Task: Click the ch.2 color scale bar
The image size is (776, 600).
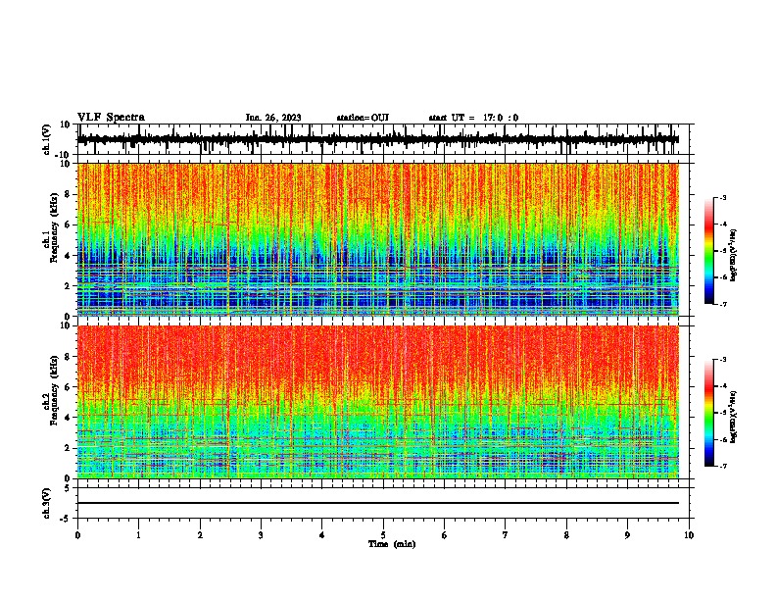Action: tap(708, 413)
